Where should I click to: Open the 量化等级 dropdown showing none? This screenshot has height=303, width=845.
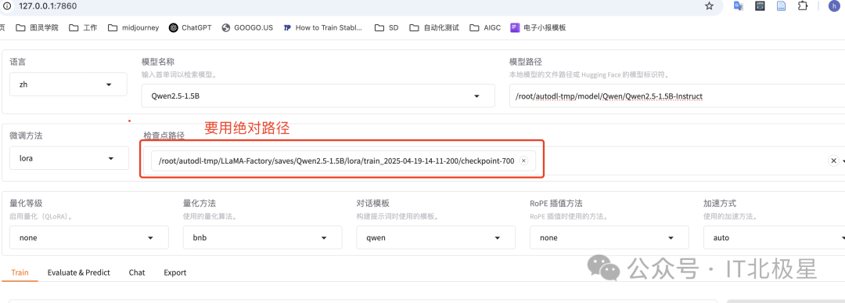[x=89, y=237]
